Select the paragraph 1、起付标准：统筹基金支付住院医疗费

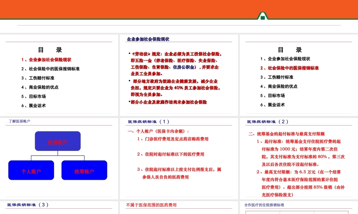pos(301,153)
